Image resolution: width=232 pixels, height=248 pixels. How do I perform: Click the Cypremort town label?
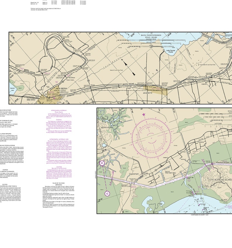[134, 174]
